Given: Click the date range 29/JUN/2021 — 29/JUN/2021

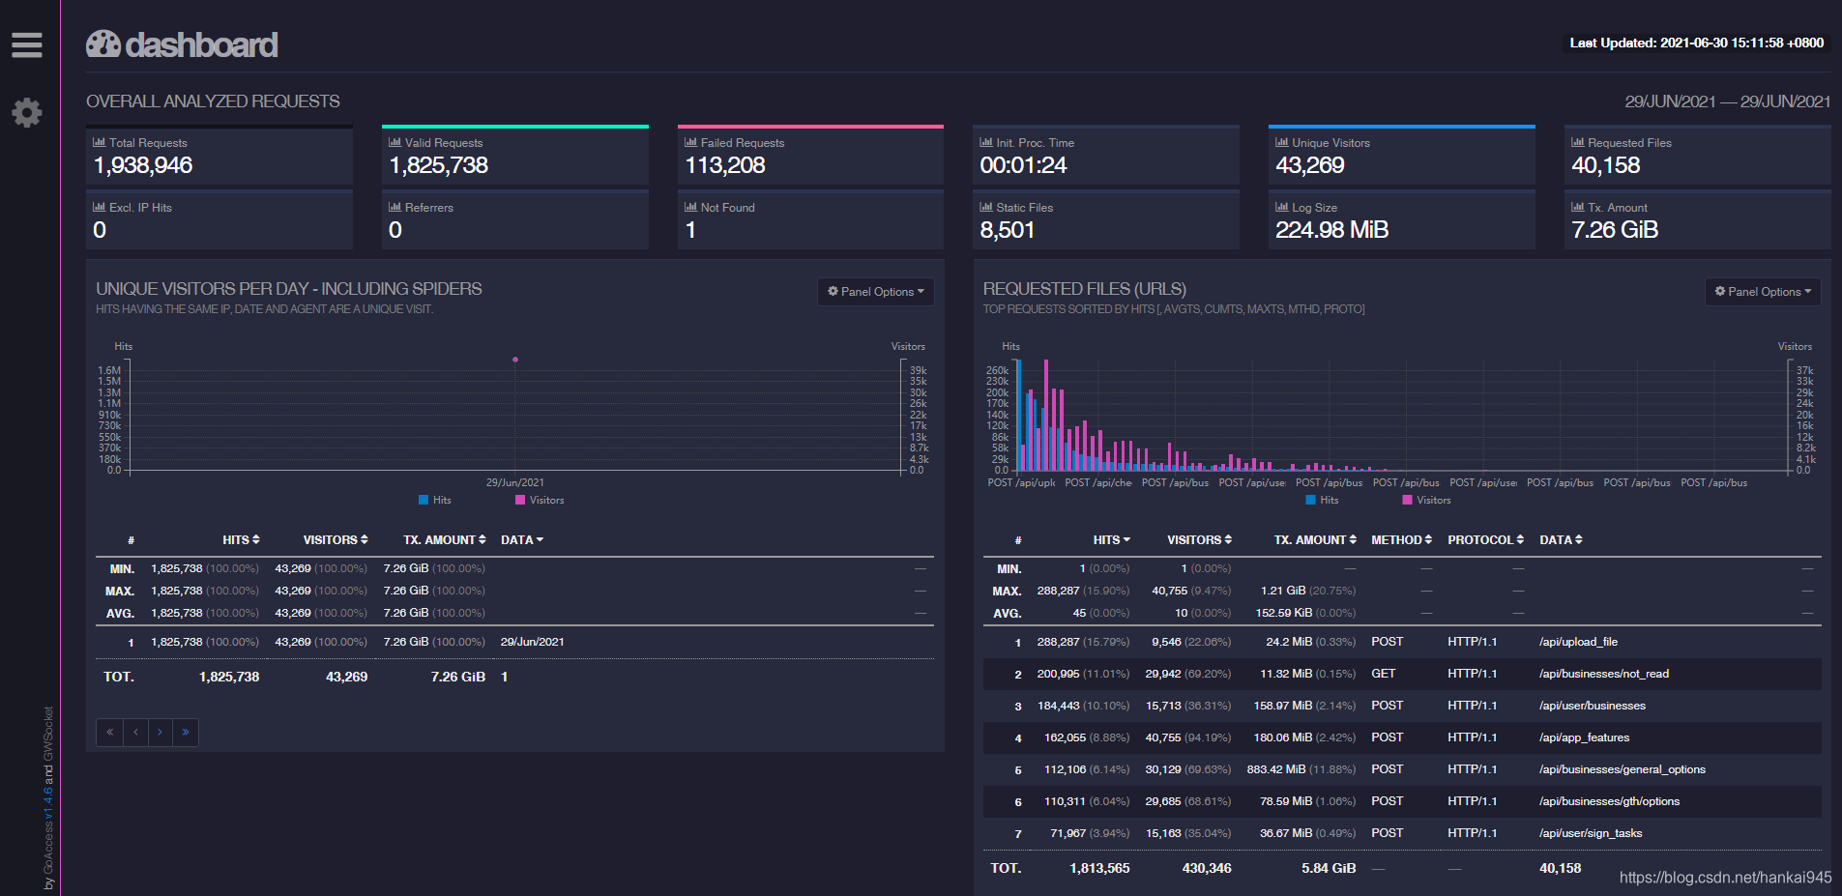Looking at the screenshot, I should point(1728,101).
